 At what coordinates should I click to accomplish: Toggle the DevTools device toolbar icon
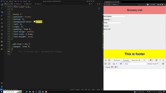(109, 60)
